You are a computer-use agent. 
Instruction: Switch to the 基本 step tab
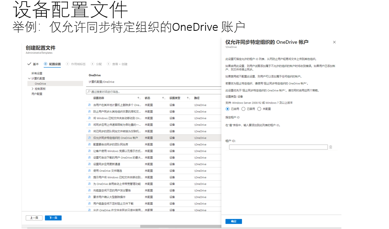tap(36, 64)
